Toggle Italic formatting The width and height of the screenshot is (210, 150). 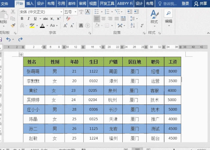coord(29,19)
